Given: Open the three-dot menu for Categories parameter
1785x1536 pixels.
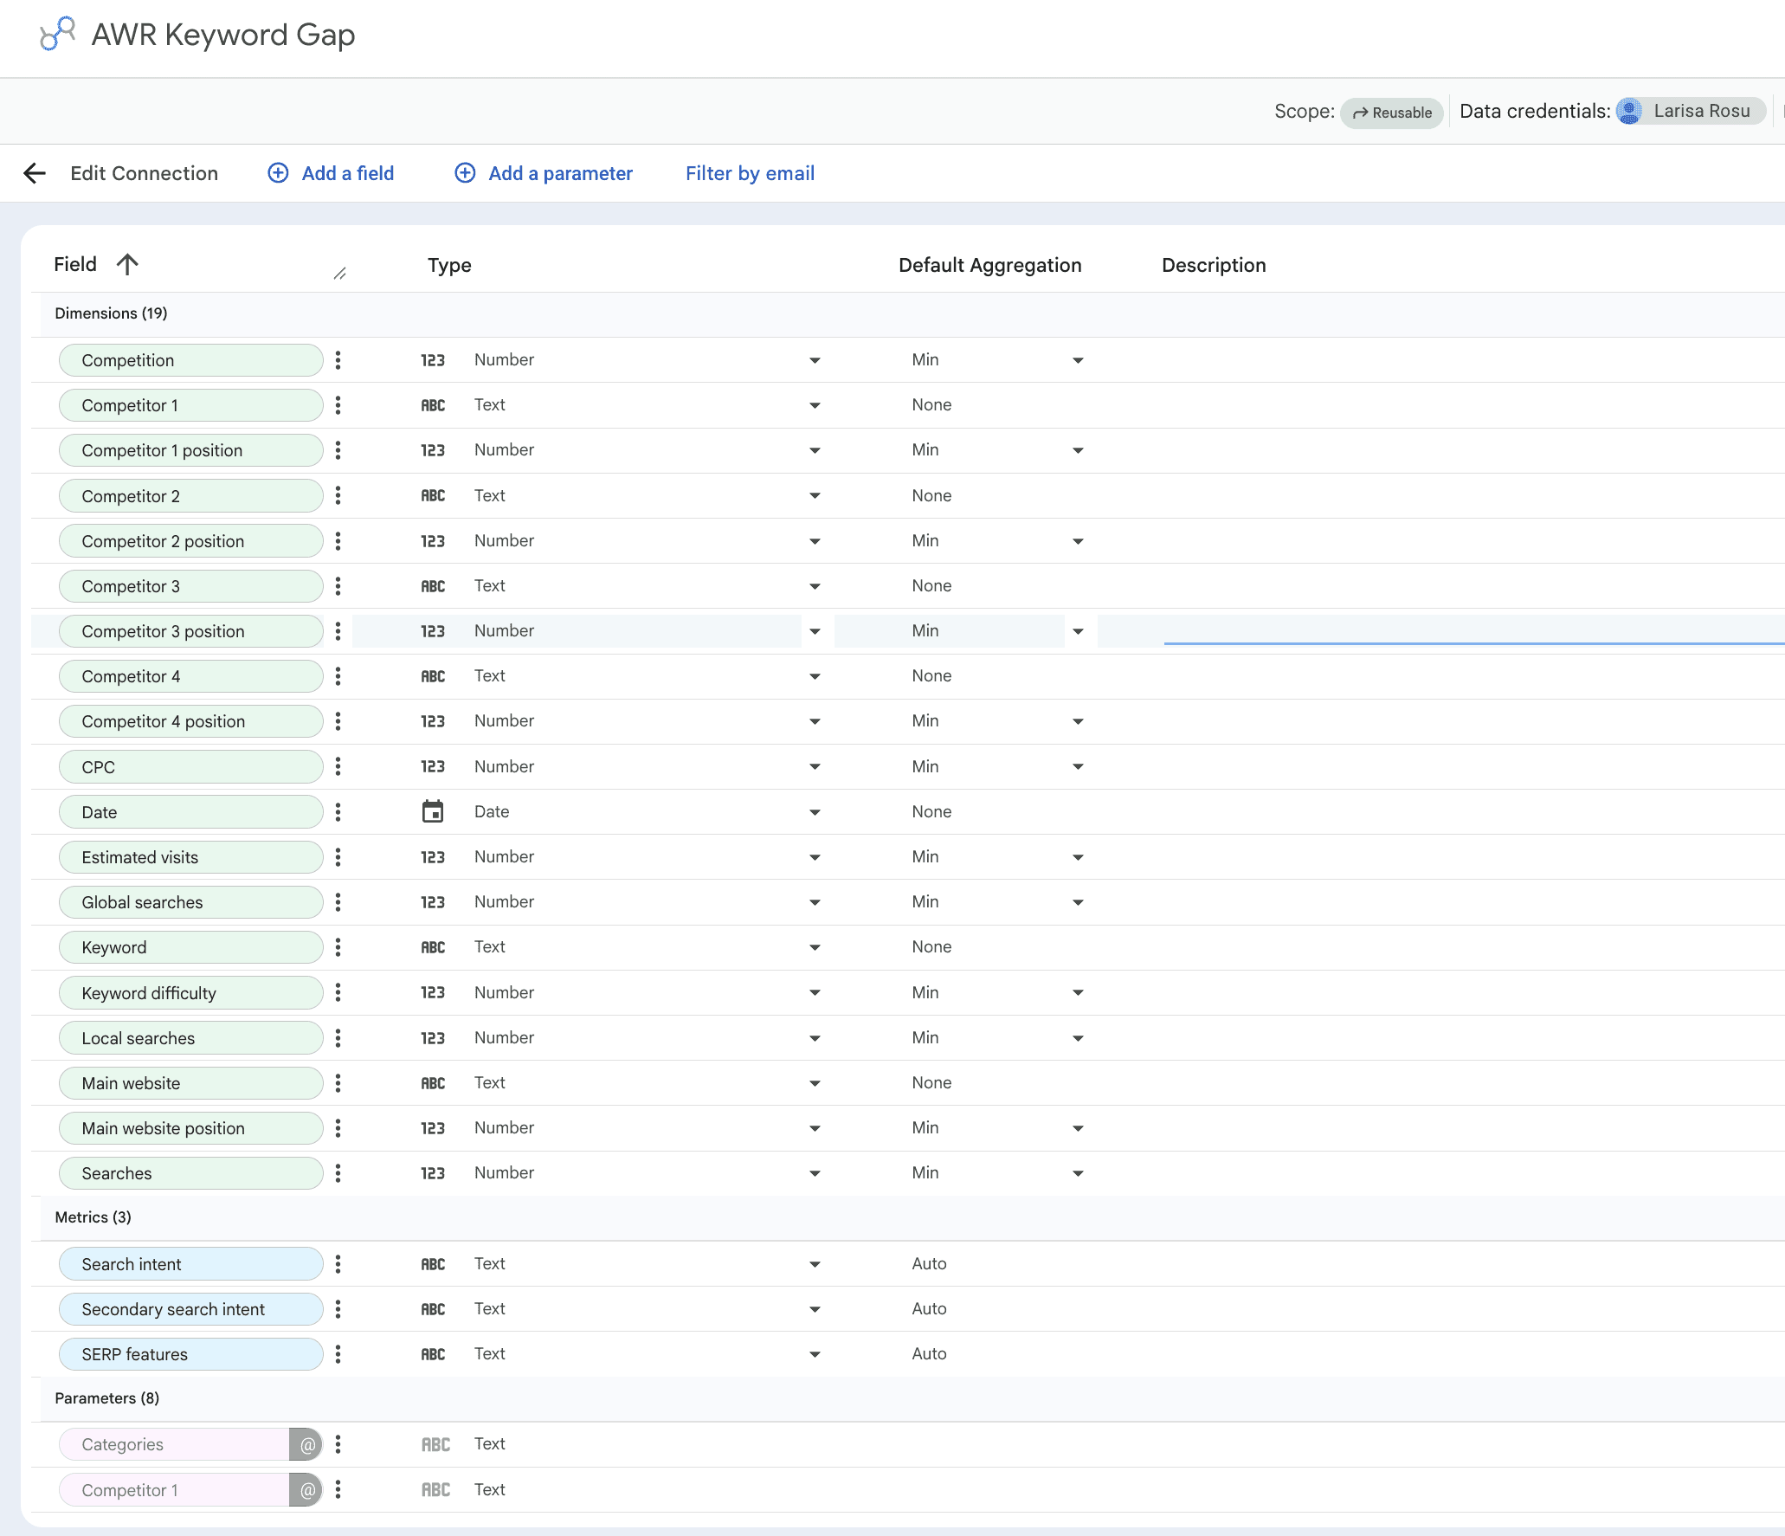Looking at the screenshot, I should pyautogui.click(x=338, y=1444).
